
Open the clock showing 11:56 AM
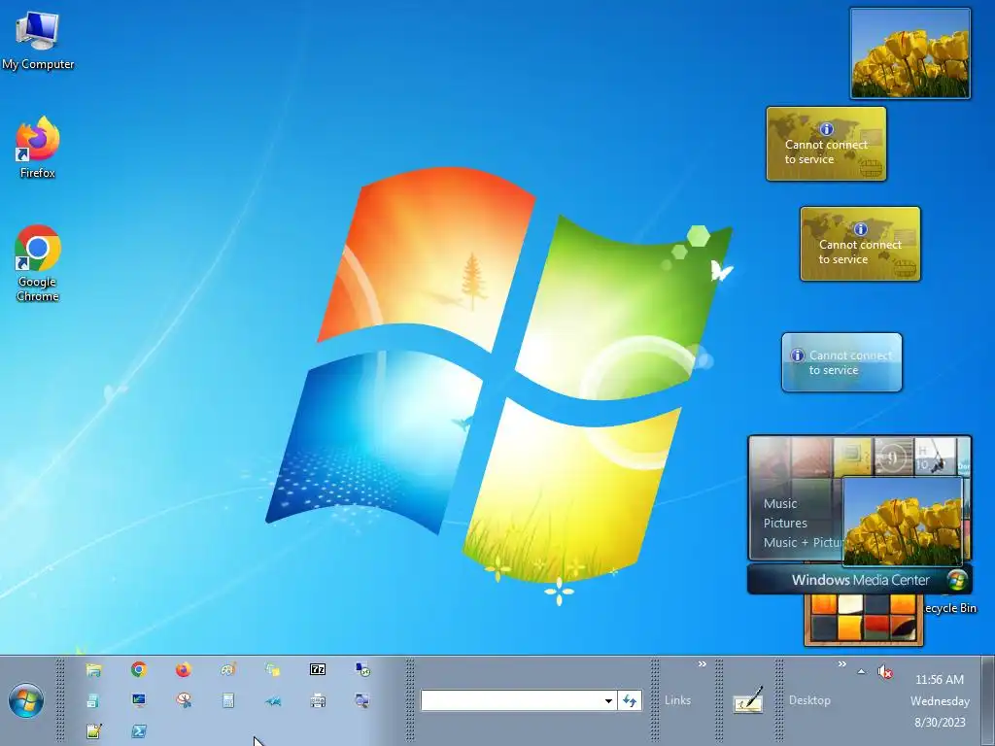(940, 700)
